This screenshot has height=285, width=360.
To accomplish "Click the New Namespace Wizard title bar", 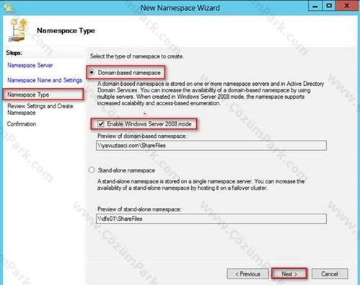I will (x=180, y=8).
